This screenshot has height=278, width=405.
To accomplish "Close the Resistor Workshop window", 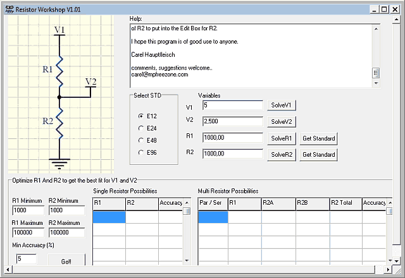I will point(395,9).
